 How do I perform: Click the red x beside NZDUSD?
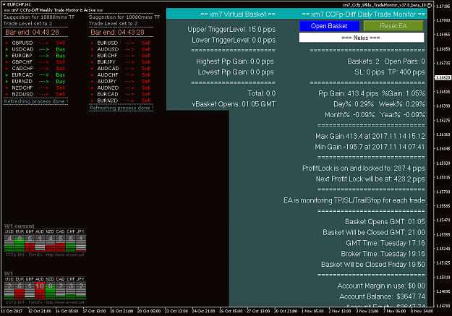click(7, 94)
